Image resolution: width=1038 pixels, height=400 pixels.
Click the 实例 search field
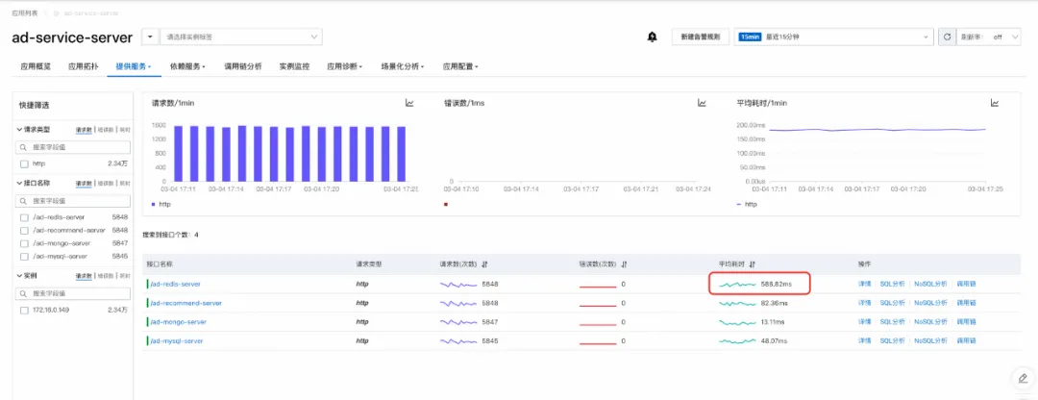(73, 293)
